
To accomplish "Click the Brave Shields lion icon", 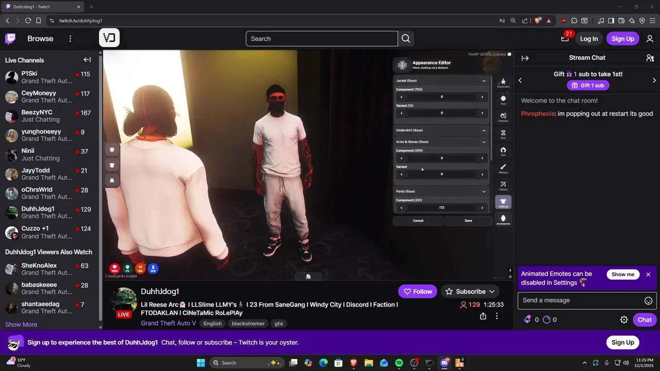I will [x=538, y=21].
